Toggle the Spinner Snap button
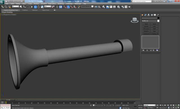This screenshot has height=109, width=180. [75, 7]
